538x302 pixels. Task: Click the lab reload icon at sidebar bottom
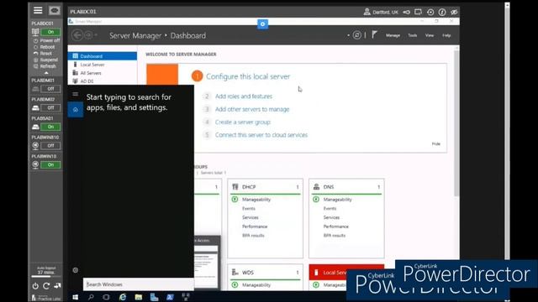coord(46,285)
